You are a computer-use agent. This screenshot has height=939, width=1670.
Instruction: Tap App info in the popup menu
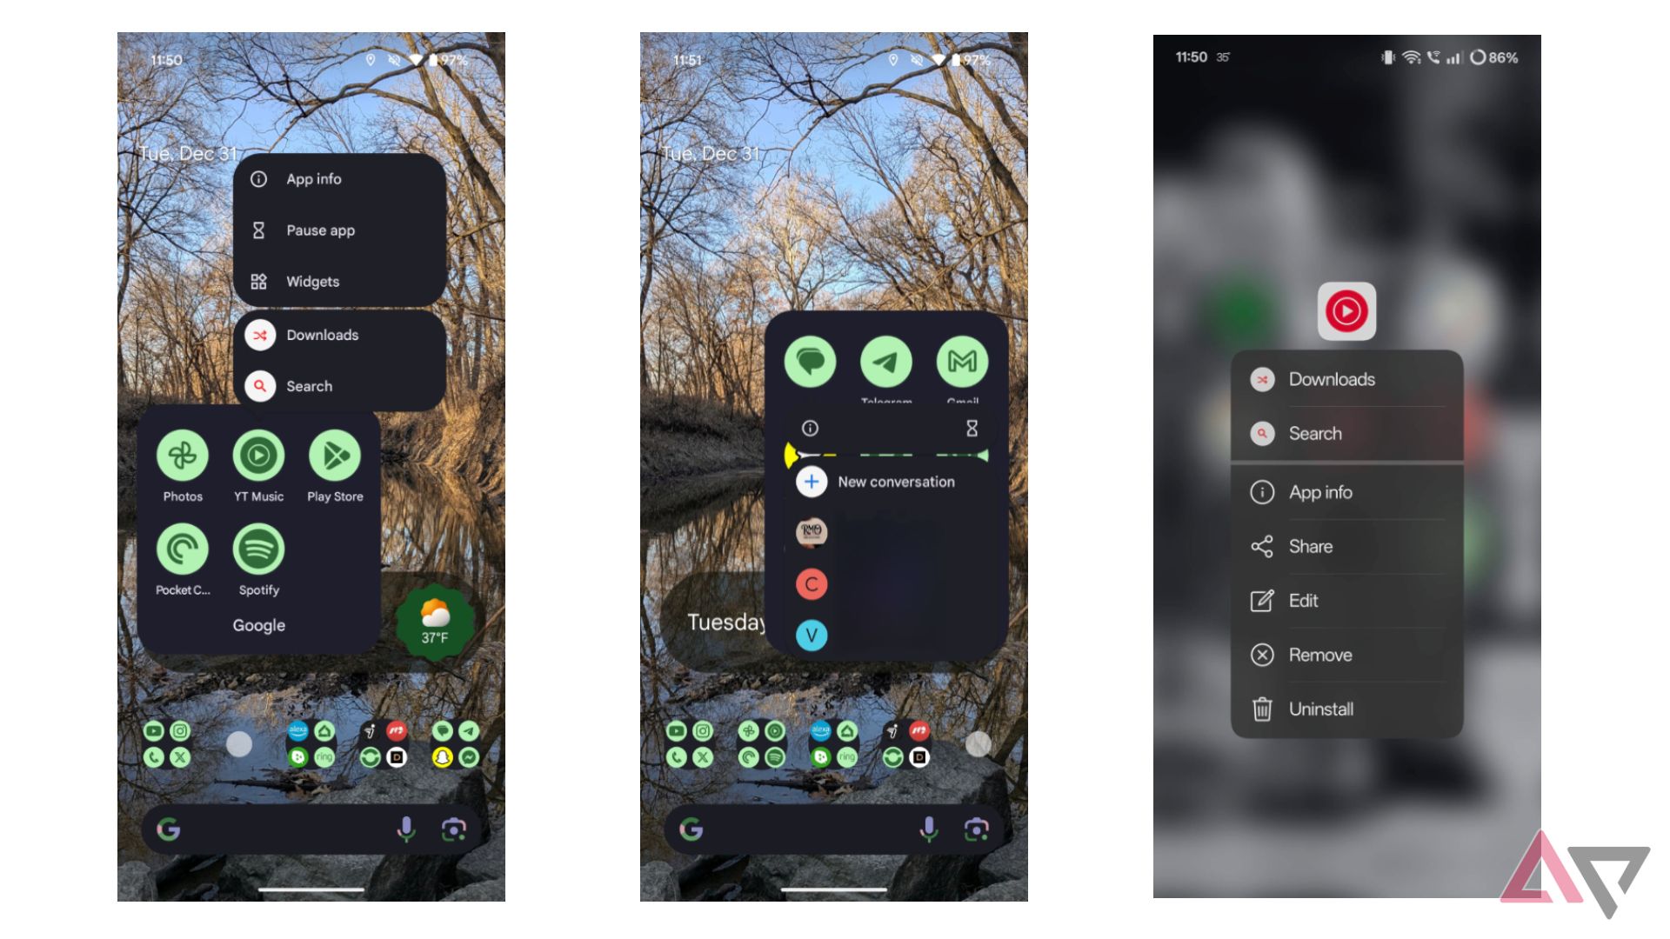pos(314,179)
